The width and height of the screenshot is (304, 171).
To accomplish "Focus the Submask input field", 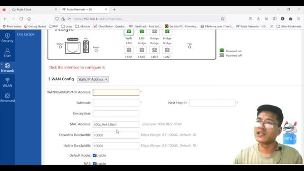I will coord(116,103).
